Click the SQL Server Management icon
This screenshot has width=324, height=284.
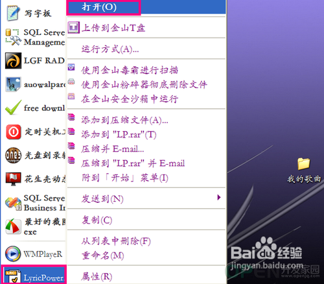click(x=14, y=37)
